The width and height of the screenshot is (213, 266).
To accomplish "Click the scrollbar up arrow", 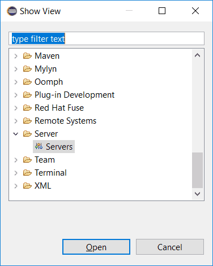I will 198,55.
